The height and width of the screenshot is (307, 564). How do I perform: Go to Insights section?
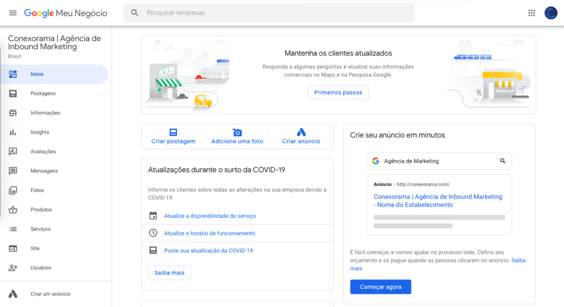click(40, 132)
